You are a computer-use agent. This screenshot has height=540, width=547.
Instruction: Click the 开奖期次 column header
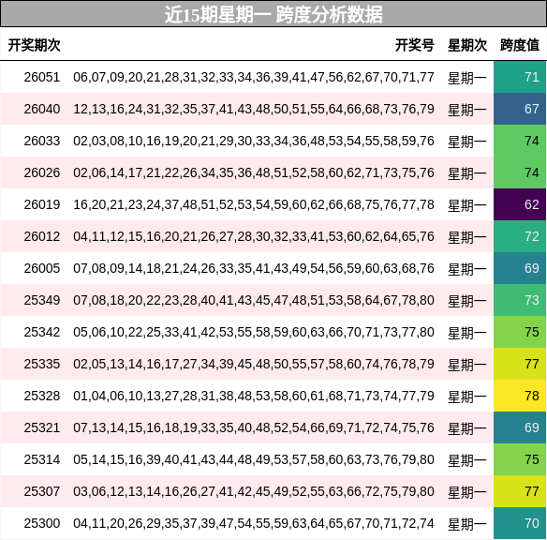tap(34, 45)
